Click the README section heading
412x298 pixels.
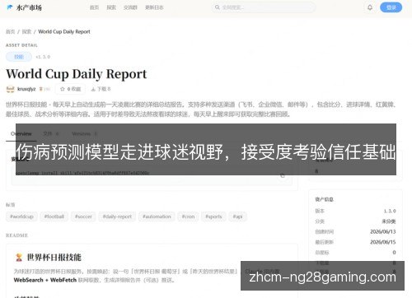pos(16,235)
